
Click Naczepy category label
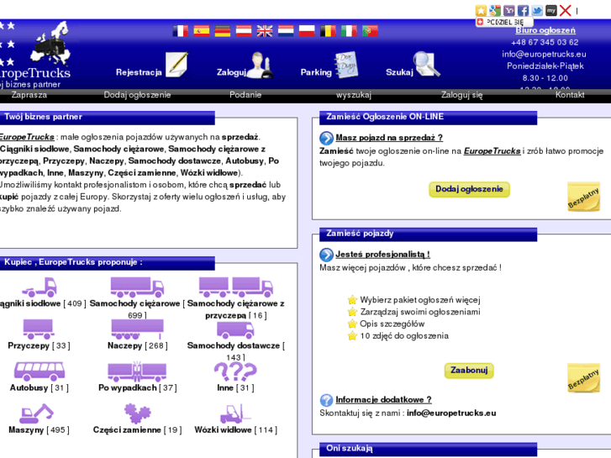[124, 345]
